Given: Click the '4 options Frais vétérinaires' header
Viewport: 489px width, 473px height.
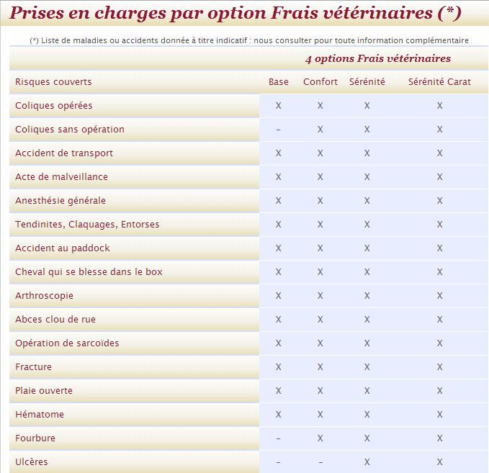Looking at the screenshot, I should click(x=377, y=58).
